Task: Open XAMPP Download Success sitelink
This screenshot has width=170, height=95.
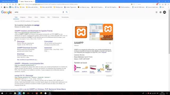Action: pos(27,48)
